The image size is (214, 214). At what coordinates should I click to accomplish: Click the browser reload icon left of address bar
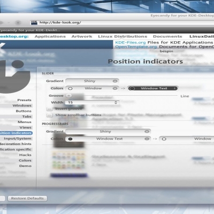[18, 22]
